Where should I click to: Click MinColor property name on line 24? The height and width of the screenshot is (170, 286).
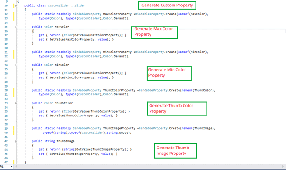(x=62, y=65)
